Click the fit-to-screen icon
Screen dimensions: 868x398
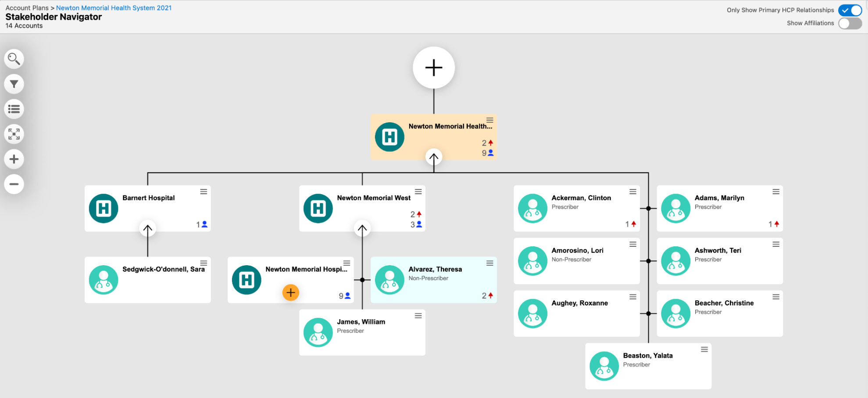[x=14, y=134]
